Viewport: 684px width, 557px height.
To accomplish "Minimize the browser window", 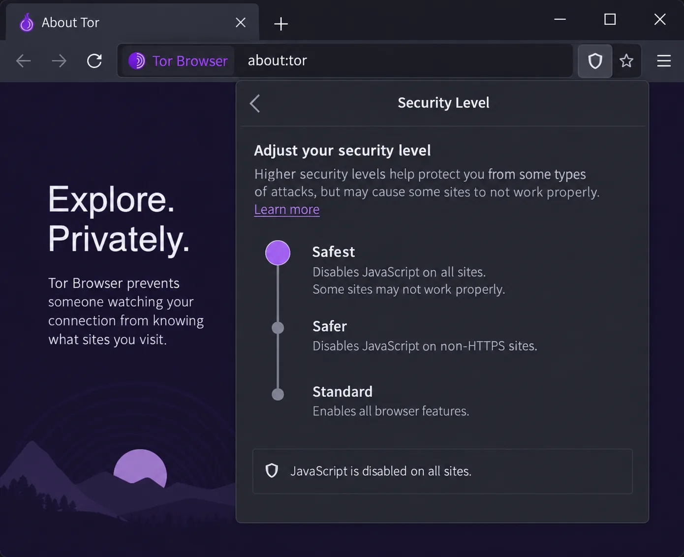I will (x=560, y=20).
